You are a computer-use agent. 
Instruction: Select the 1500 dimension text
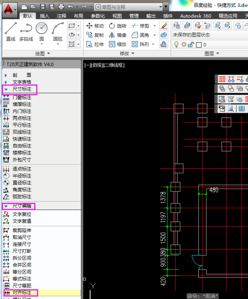(163, 238)
